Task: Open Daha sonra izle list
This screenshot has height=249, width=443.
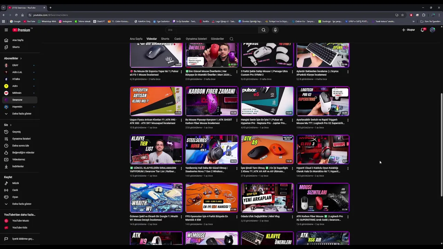Action: point(20,146)
